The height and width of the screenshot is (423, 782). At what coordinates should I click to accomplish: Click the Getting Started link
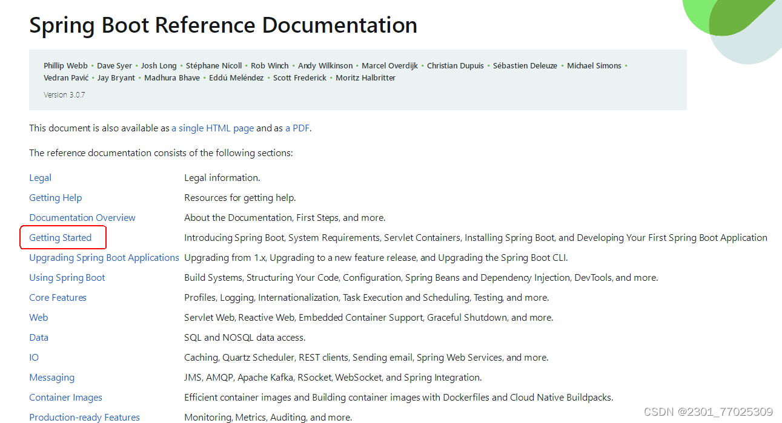tap(60, 238)
